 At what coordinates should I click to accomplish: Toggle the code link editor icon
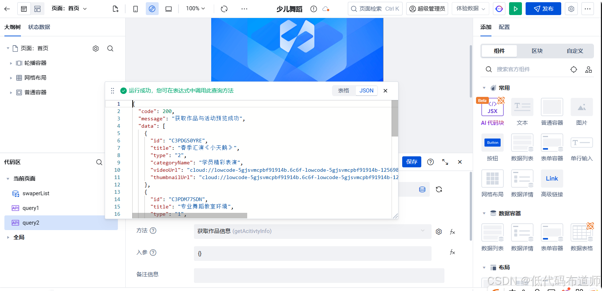[152, 9]
